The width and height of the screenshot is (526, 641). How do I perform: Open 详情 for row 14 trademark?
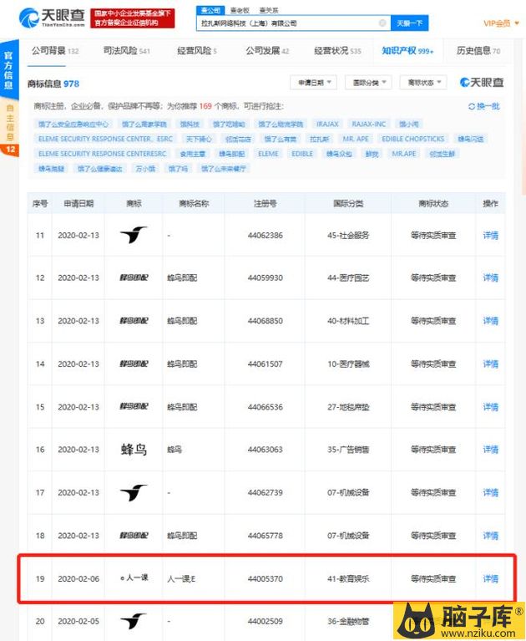click(490, 364)
